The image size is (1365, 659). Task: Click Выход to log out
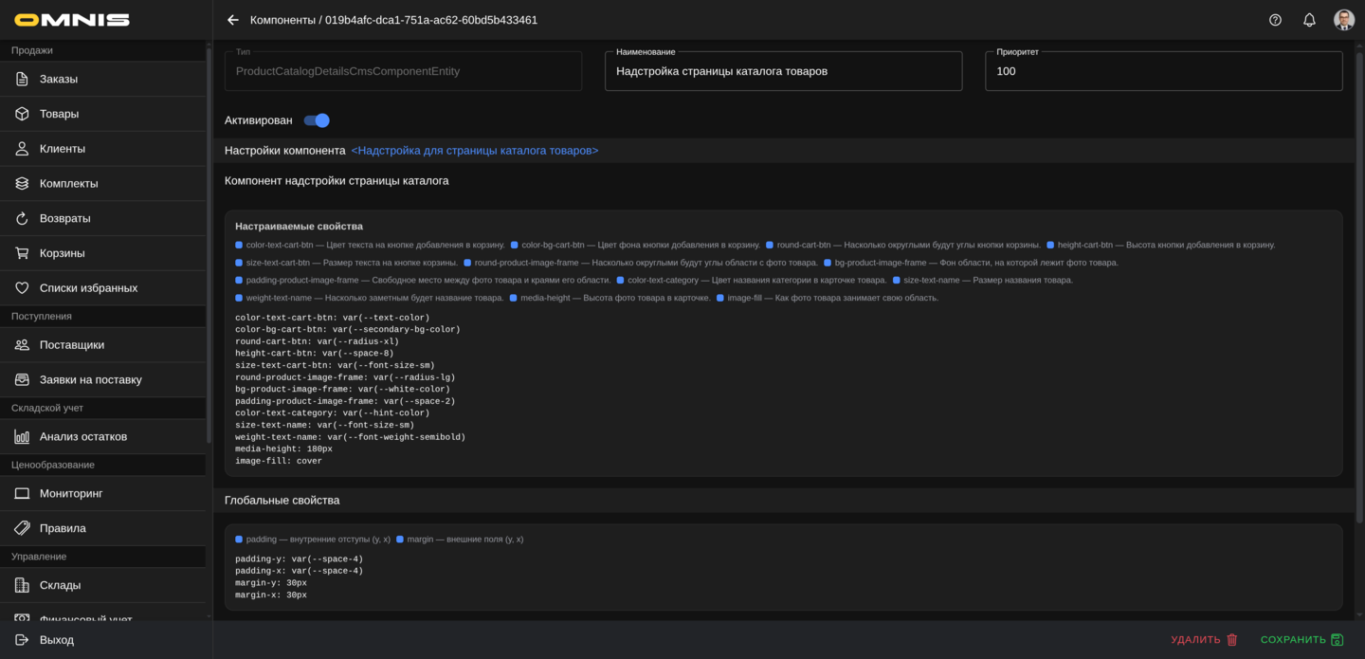[x=56, y=640]
